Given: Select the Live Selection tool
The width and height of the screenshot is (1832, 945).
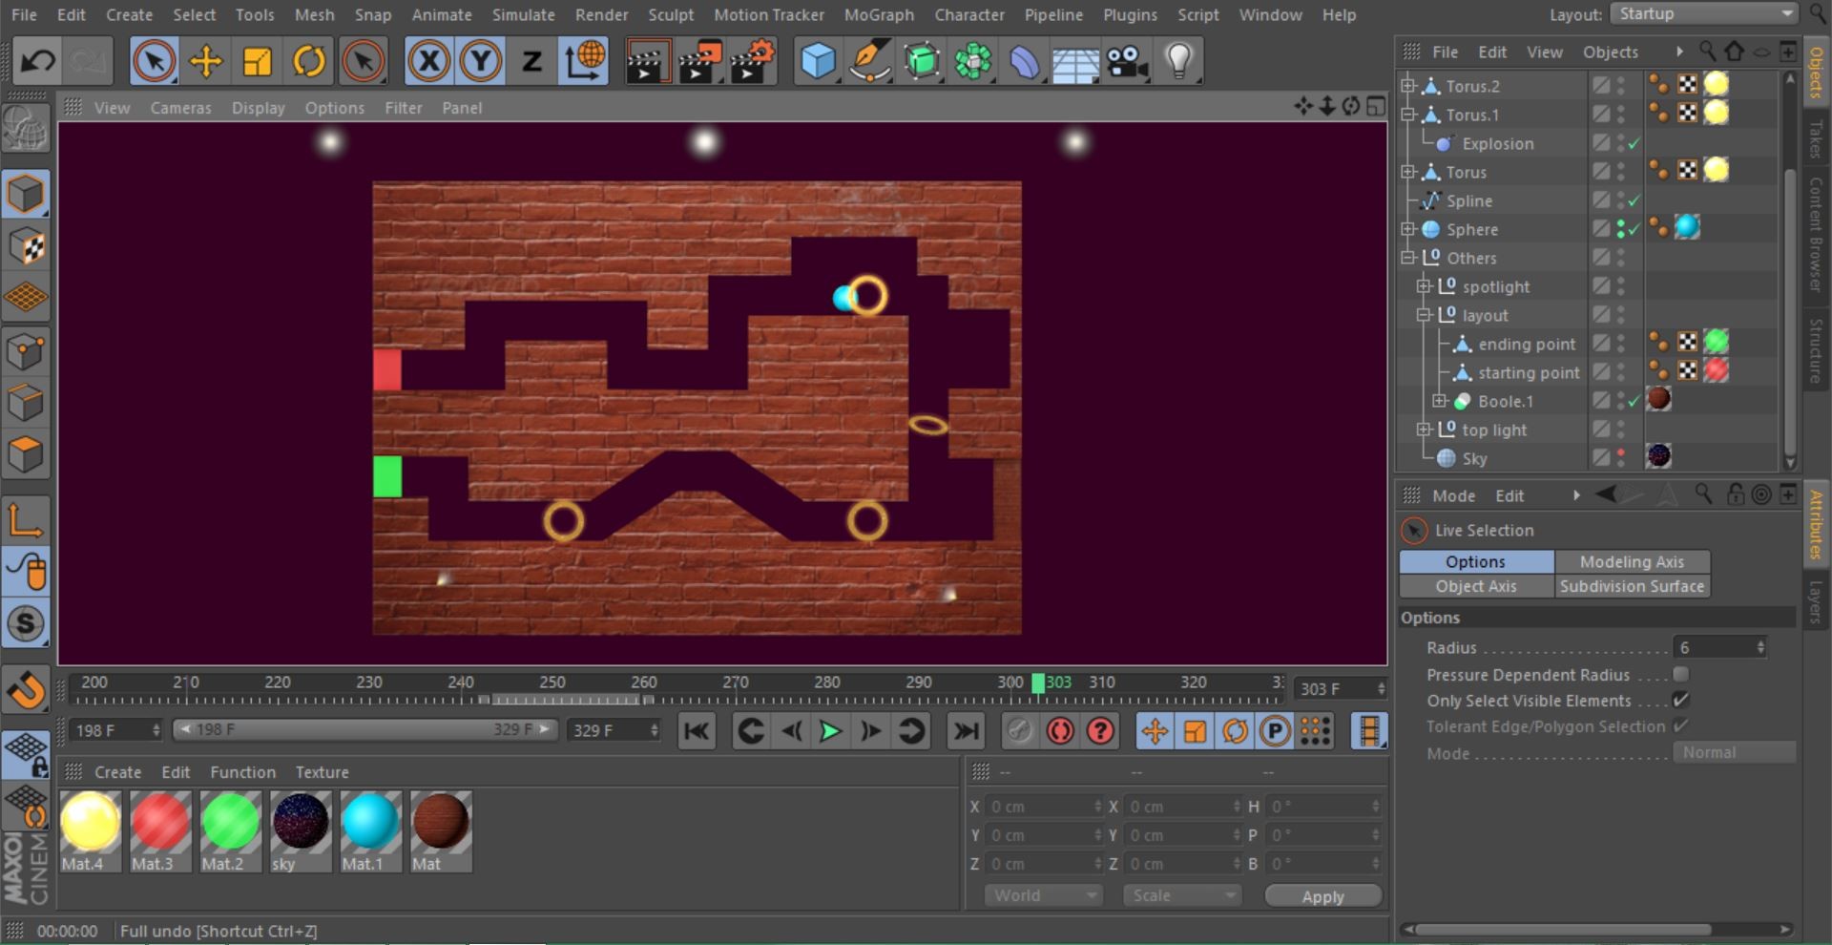Looking at the screenshot, I should (154, 60).
